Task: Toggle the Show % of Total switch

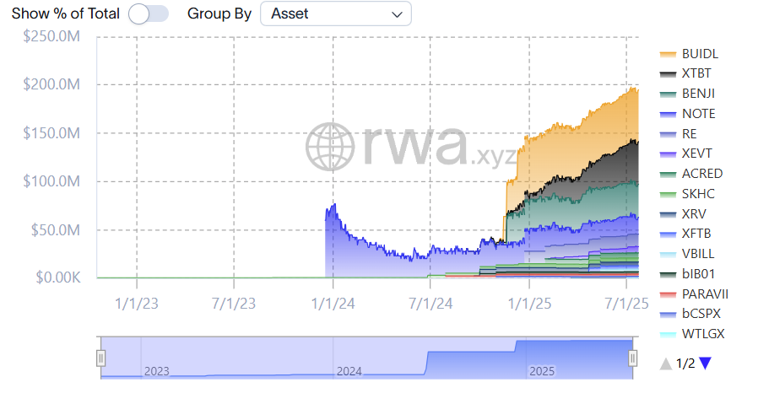Action: [149, 13]
